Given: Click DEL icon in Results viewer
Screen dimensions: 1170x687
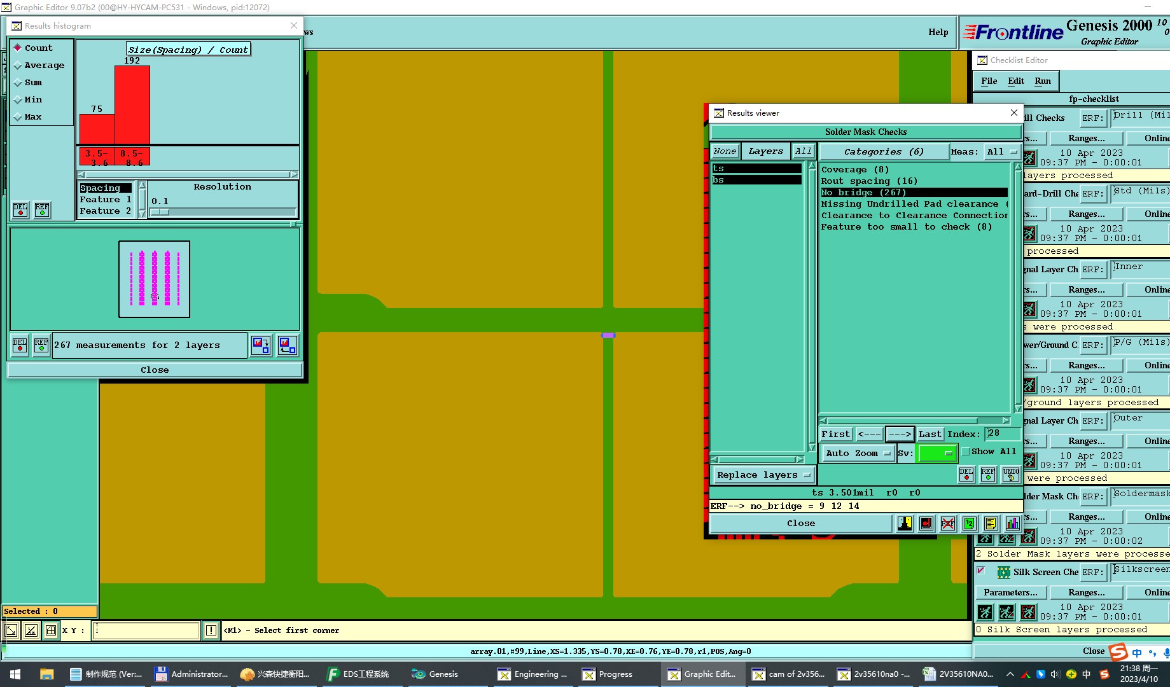Looking at the screenshot, I should (966, 474).
